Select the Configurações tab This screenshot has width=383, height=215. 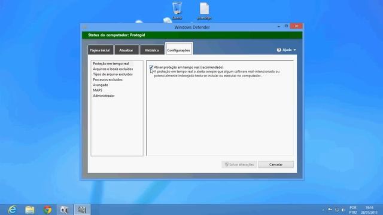[179, 49]
